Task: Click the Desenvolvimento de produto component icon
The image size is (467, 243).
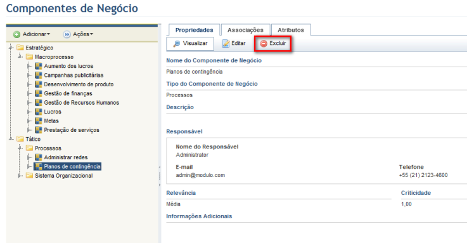Action: tap(39, 84)
